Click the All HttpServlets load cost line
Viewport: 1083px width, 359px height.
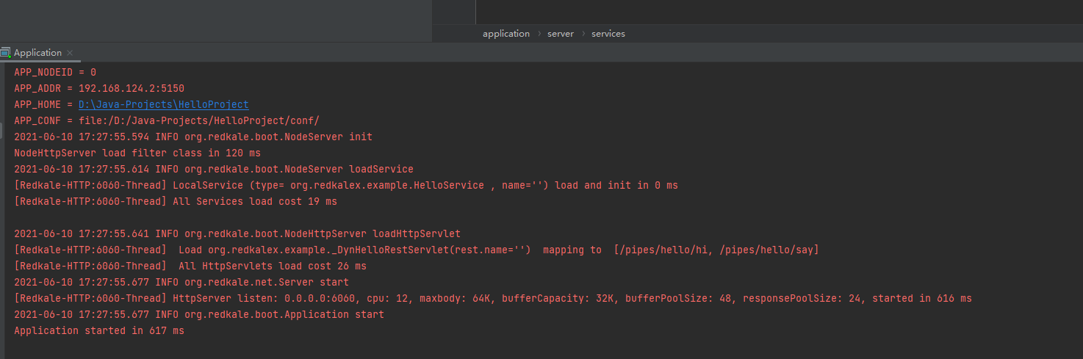[190, 266]
